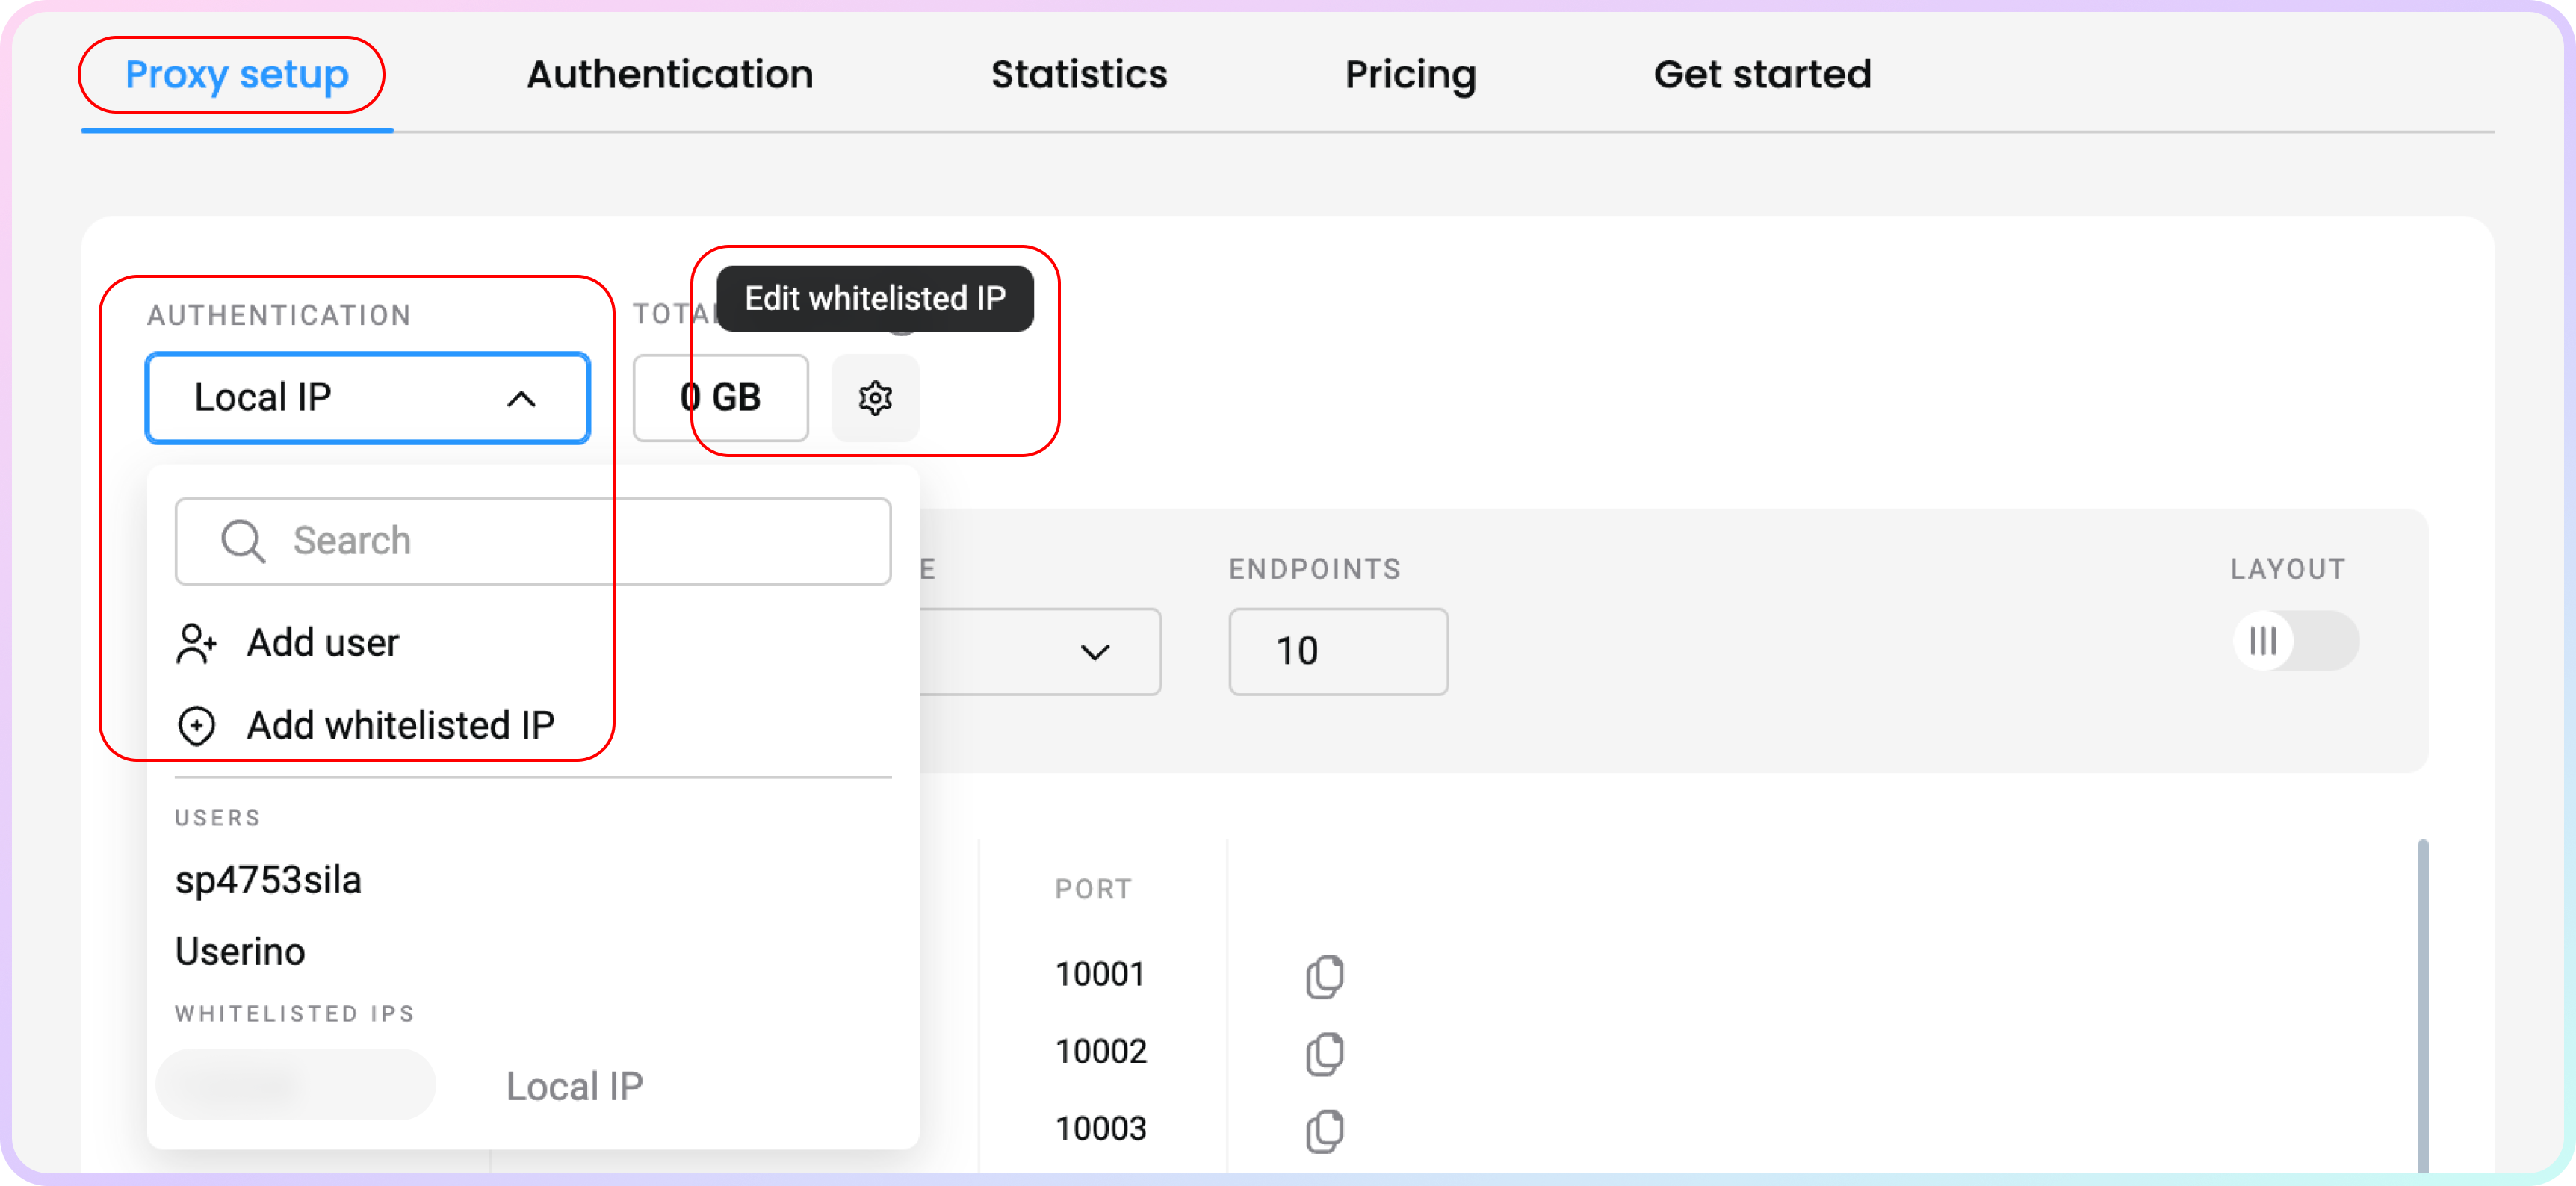Click the add user person icon
Screen dimensions: 2576x1186
(x=196, y=643)
